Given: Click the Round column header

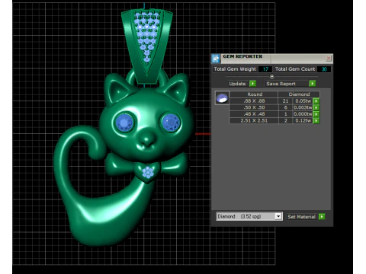Looking at the screenshot, I should (x=255, y=94).
